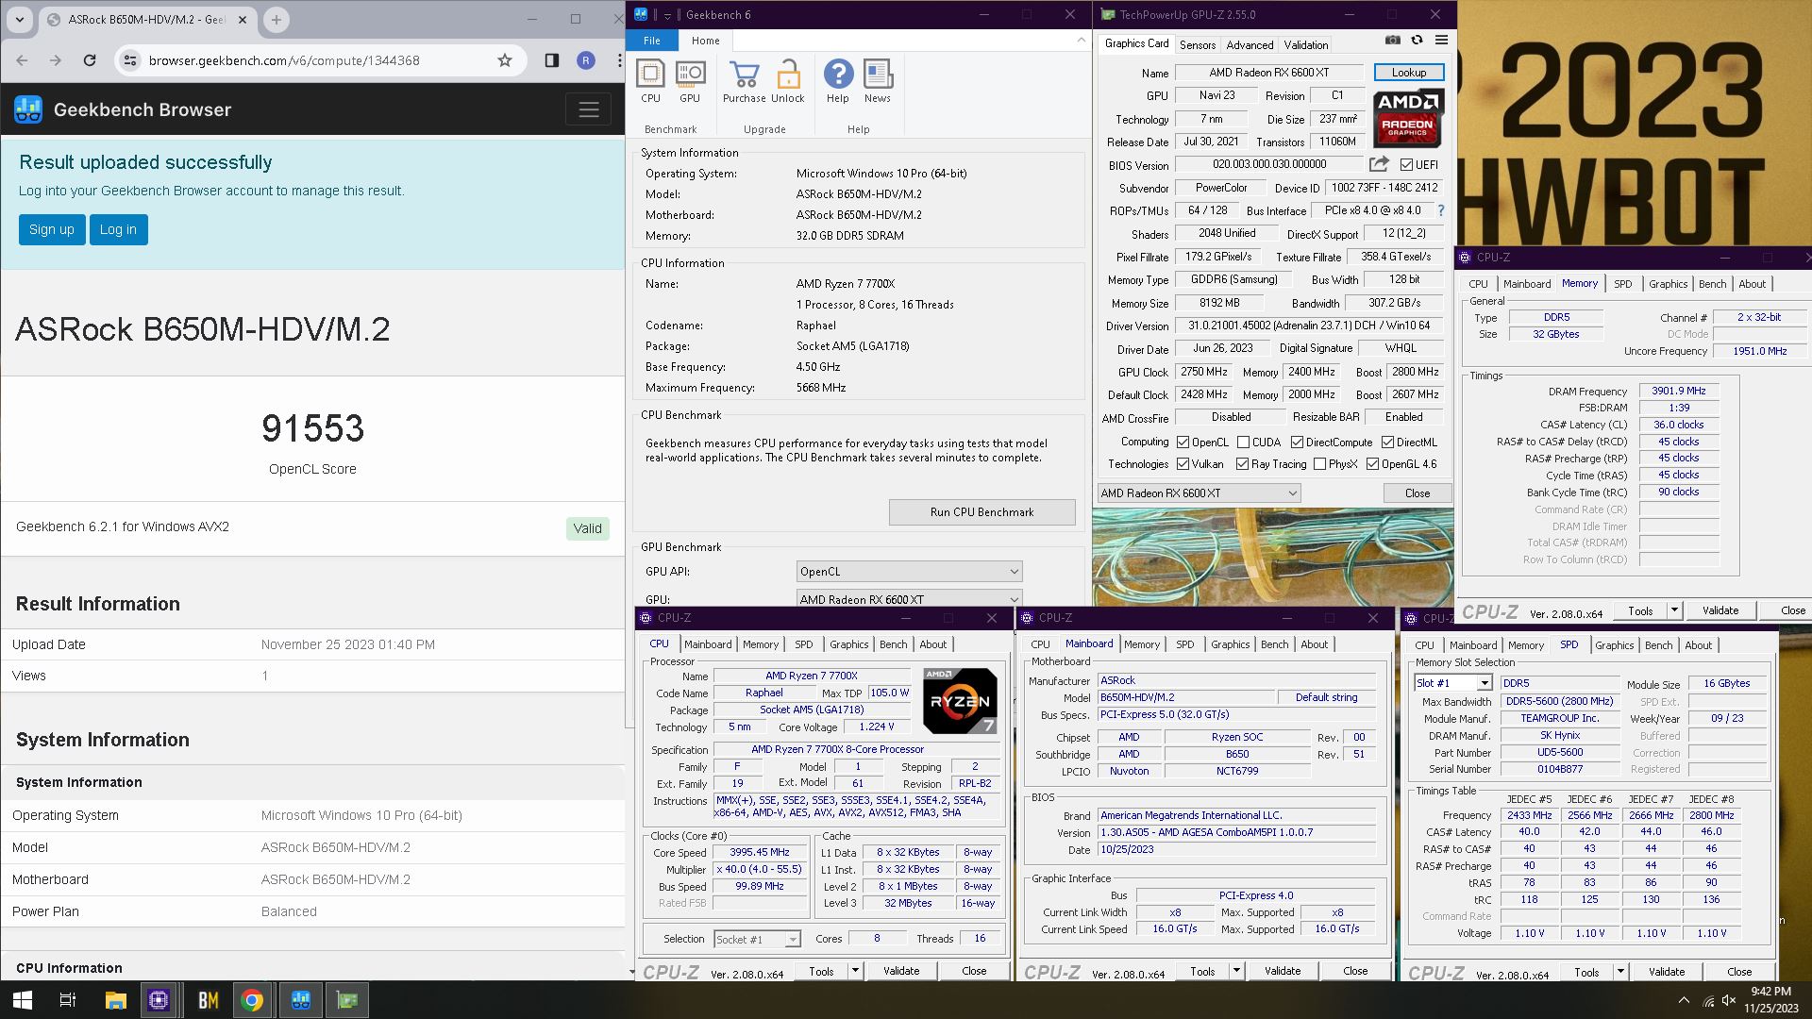
Task: Open the Help icon in Geekbench ribbon
Action: (x=838, y=74)
